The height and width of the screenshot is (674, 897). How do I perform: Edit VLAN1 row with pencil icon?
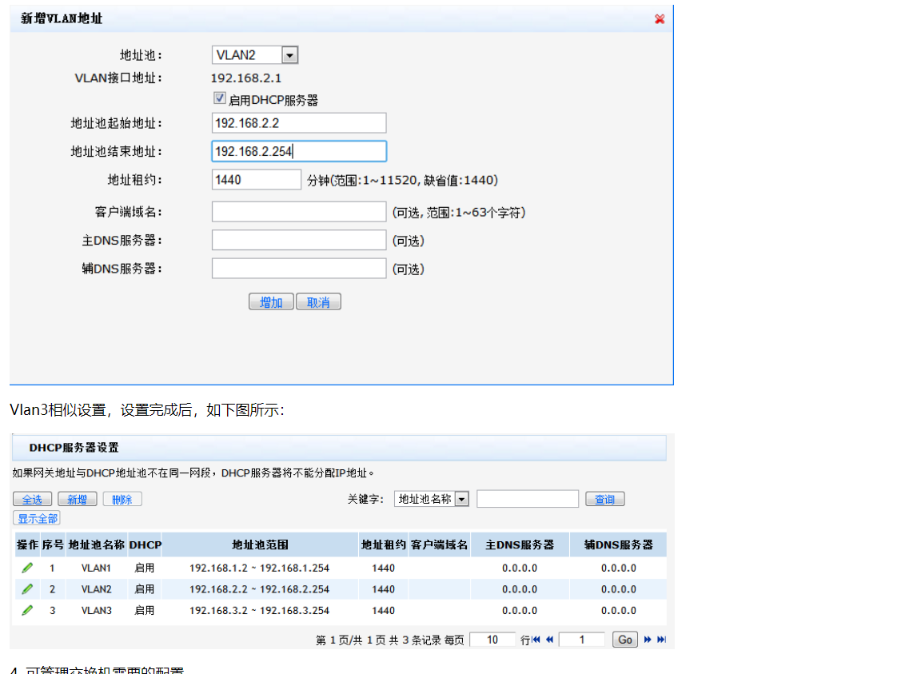[x=27, y=568]
